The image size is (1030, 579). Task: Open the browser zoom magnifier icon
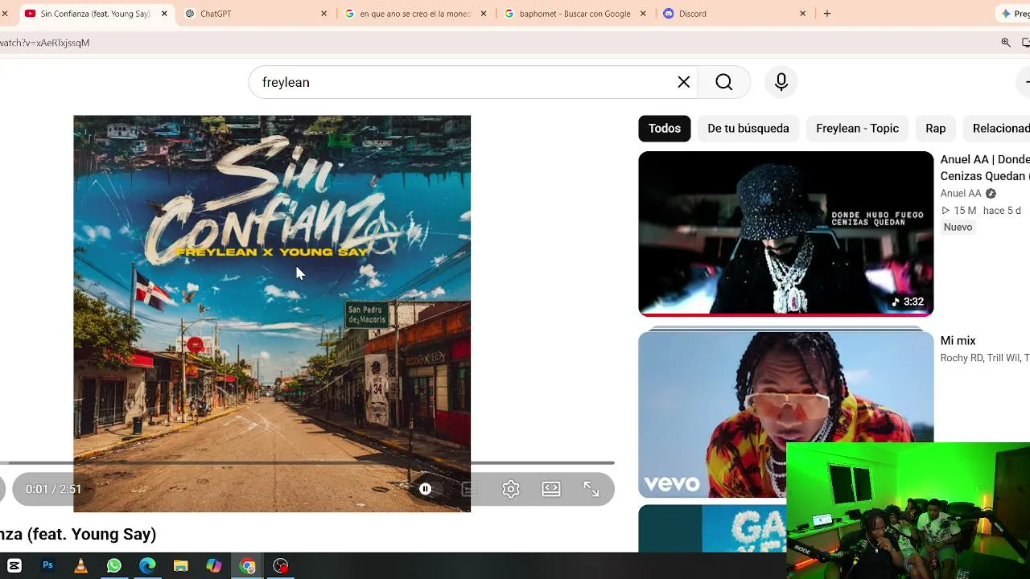pos(1006,43)
